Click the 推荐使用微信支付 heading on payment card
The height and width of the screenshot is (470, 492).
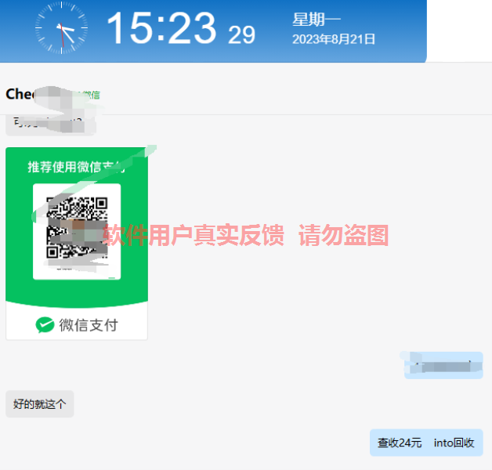pos(76,167)
